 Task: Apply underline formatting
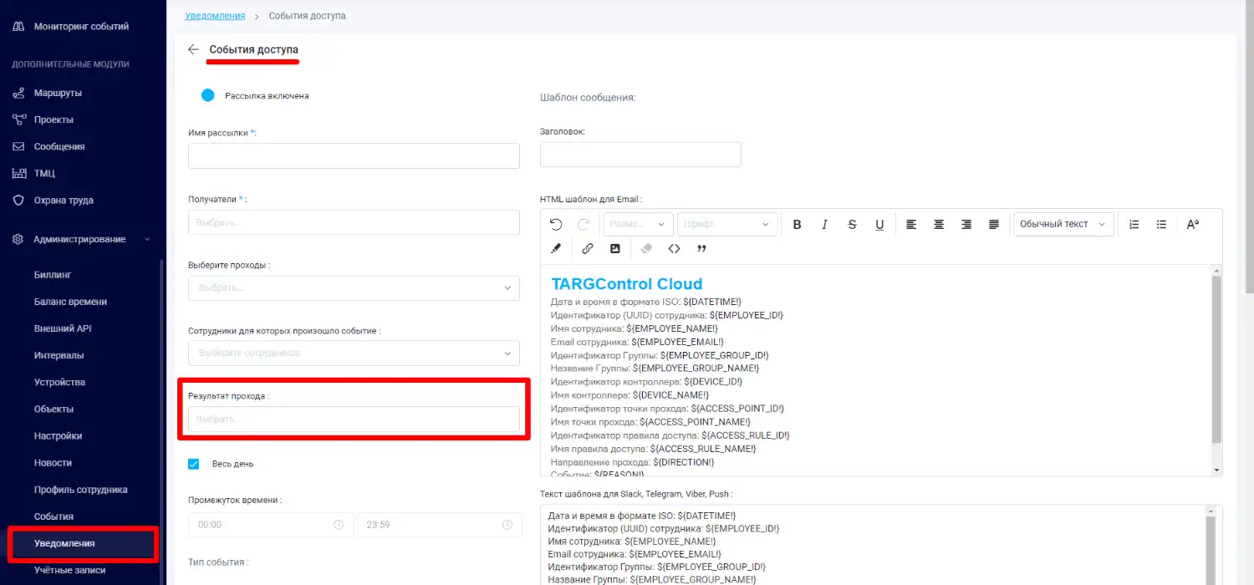coord(879,224)
